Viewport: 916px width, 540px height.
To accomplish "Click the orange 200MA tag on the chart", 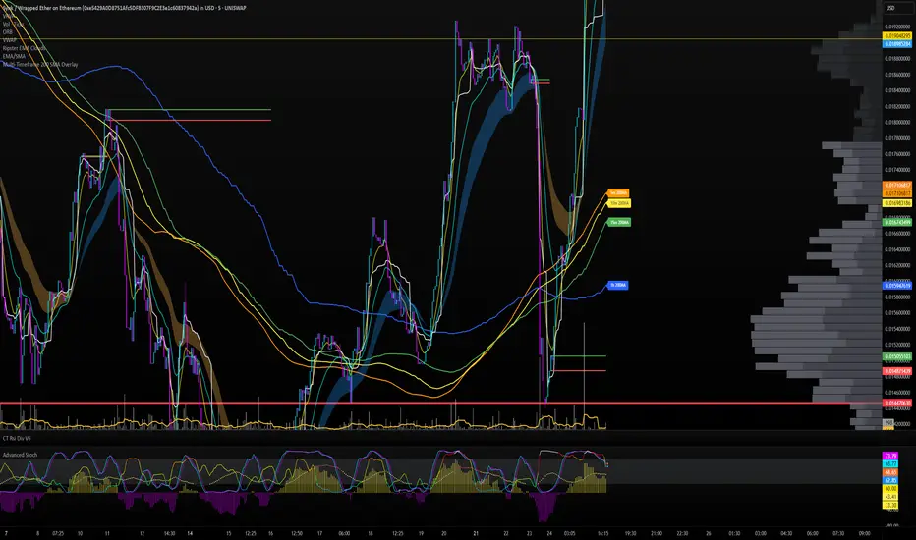I will [618, 192].
